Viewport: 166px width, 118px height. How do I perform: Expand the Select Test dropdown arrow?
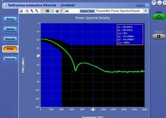point(146,11)
